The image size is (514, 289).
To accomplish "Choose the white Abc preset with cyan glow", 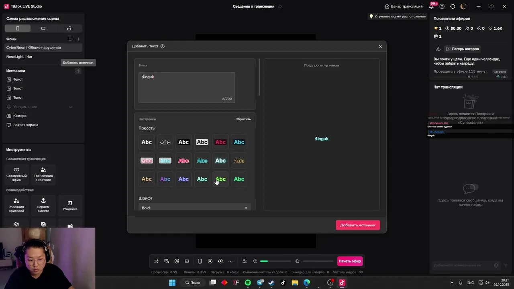I will pyautogui.click(x=220, y=161).
